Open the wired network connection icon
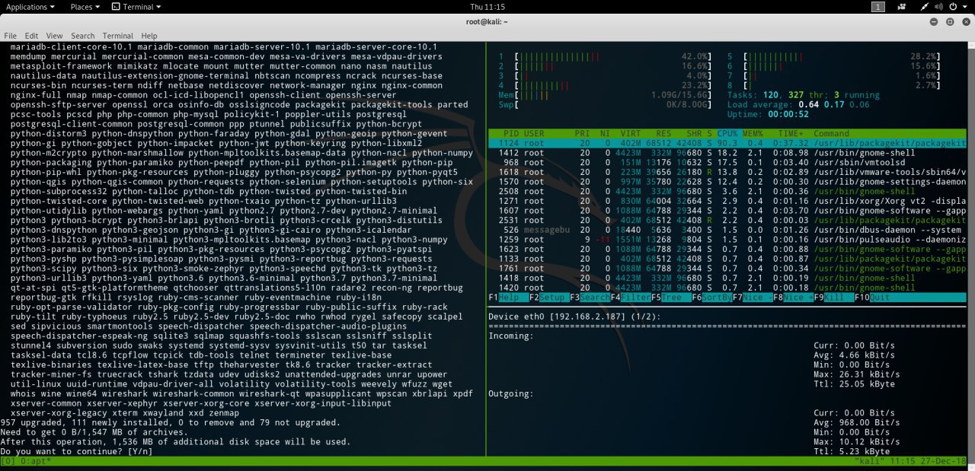Screen dimensions: 975x471 (x=924, y=7)
